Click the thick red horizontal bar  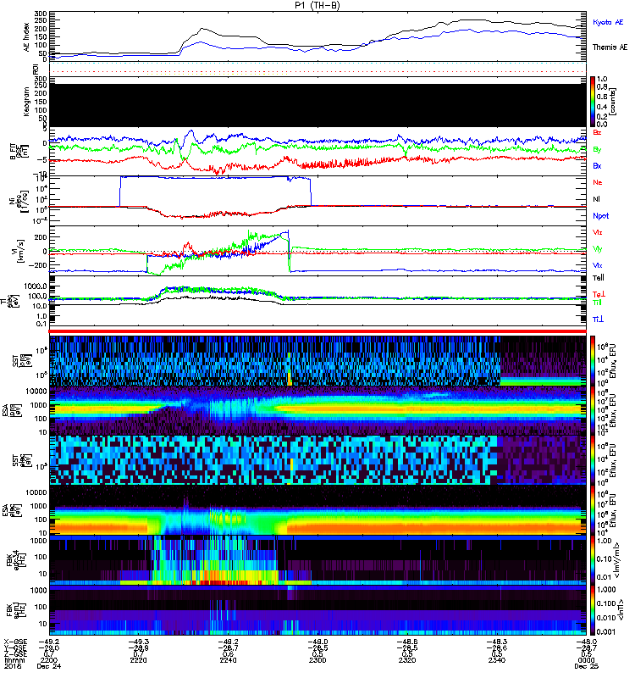317,331
